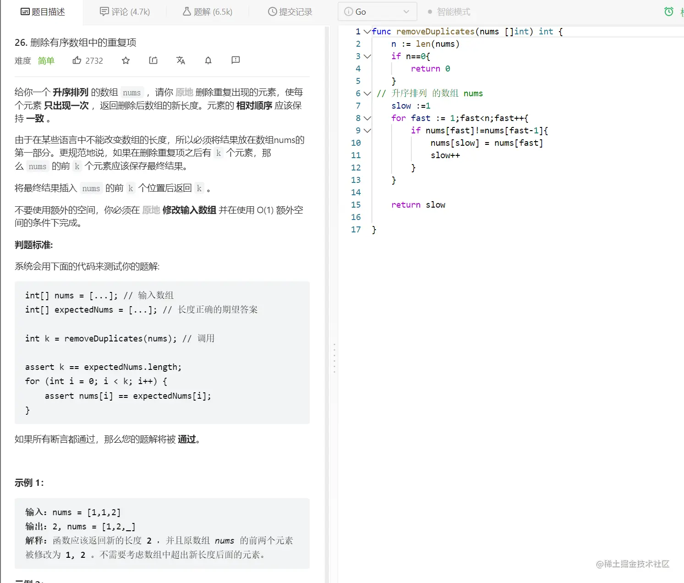Click the 'n := len(nums)' code line
Image resolution: width=684 pixels, height=583 pixels.
click(x=425, y=44)
